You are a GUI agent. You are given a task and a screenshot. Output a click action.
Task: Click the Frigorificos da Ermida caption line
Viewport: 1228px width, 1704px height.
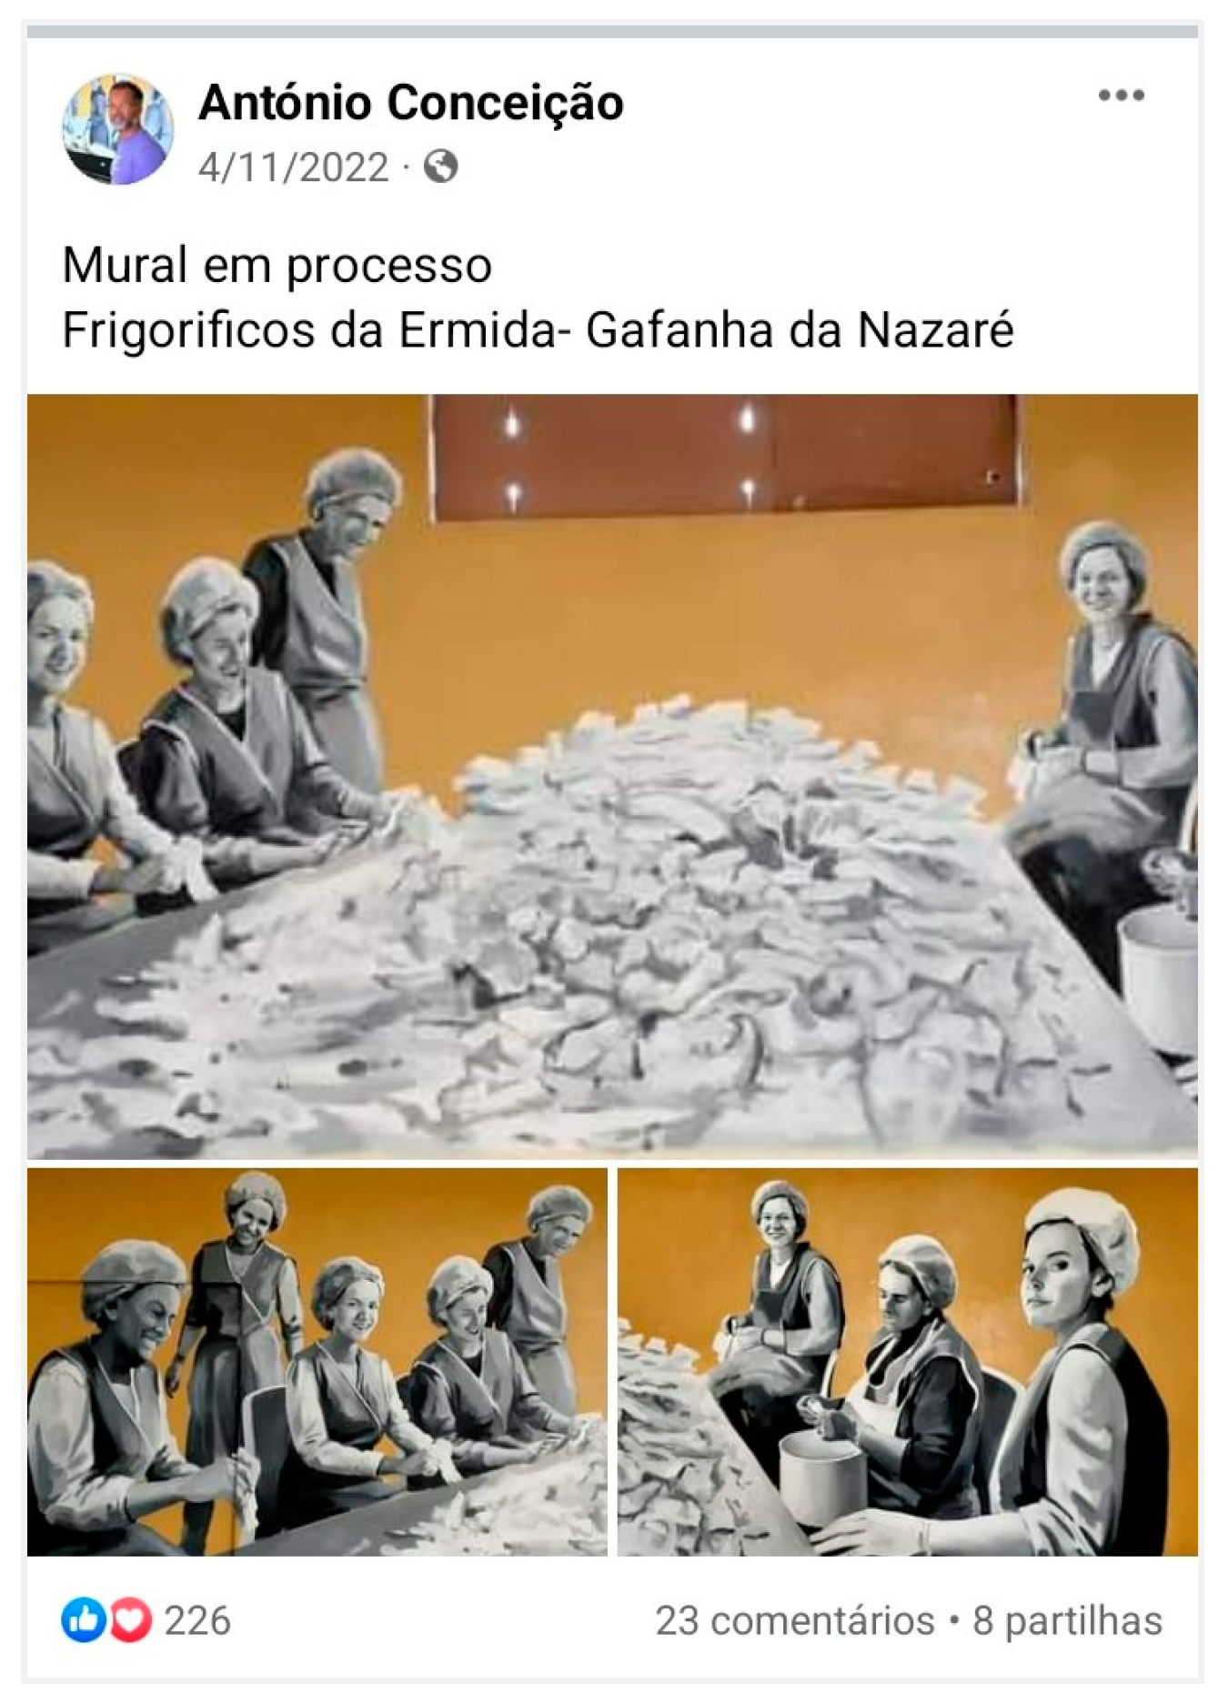coord(538,330)
